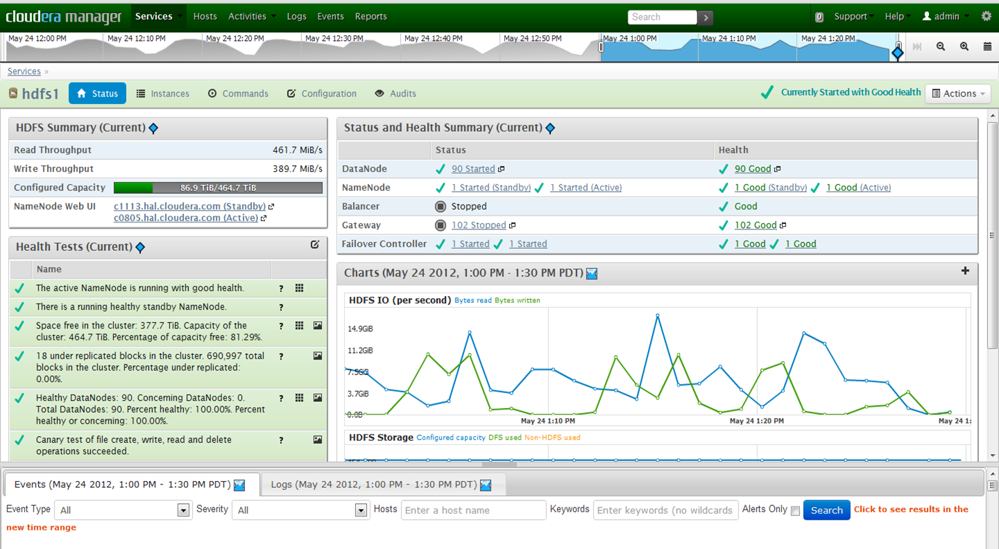This screenshot has height=549, width=999.
Task: Switch to the Logs tab at the bottom
Action: coord(382,484)
